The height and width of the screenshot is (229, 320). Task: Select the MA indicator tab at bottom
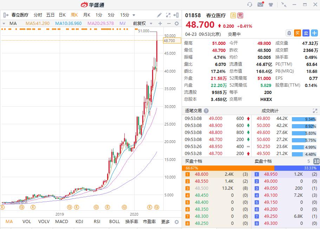(9, 222)
